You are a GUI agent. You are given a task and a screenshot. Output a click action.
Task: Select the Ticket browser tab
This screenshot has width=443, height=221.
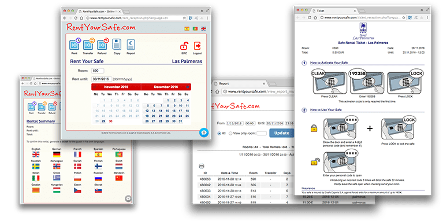pos(329,10)
